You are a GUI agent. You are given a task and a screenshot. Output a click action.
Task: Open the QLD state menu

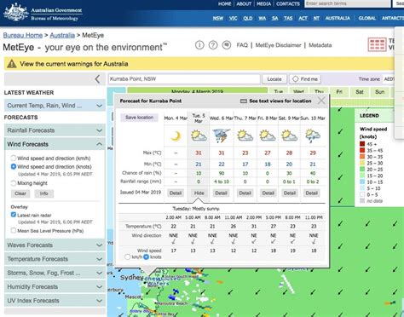coord(248,18)
